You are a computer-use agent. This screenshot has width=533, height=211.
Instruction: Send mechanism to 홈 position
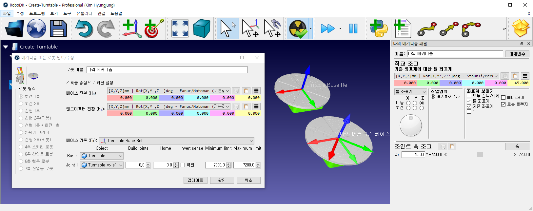[x=517, y=146]
